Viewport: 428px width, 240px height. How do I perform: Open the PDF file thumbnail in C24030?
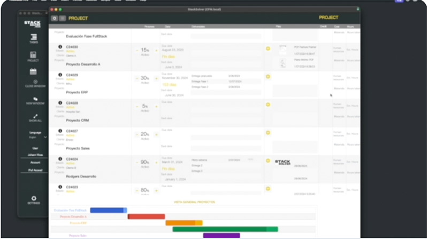click(282, 50)
